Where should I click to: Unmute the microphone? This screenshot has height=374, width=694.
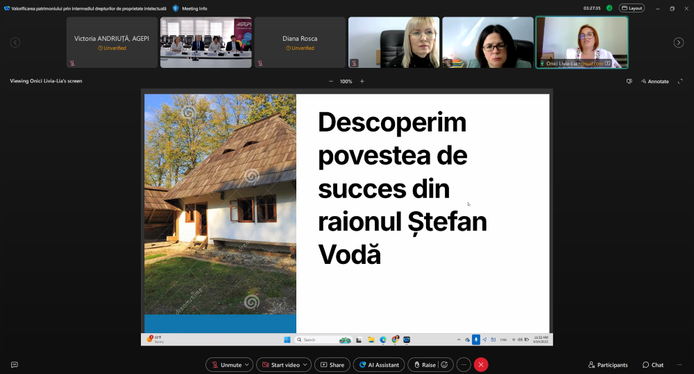coord(227,364)
